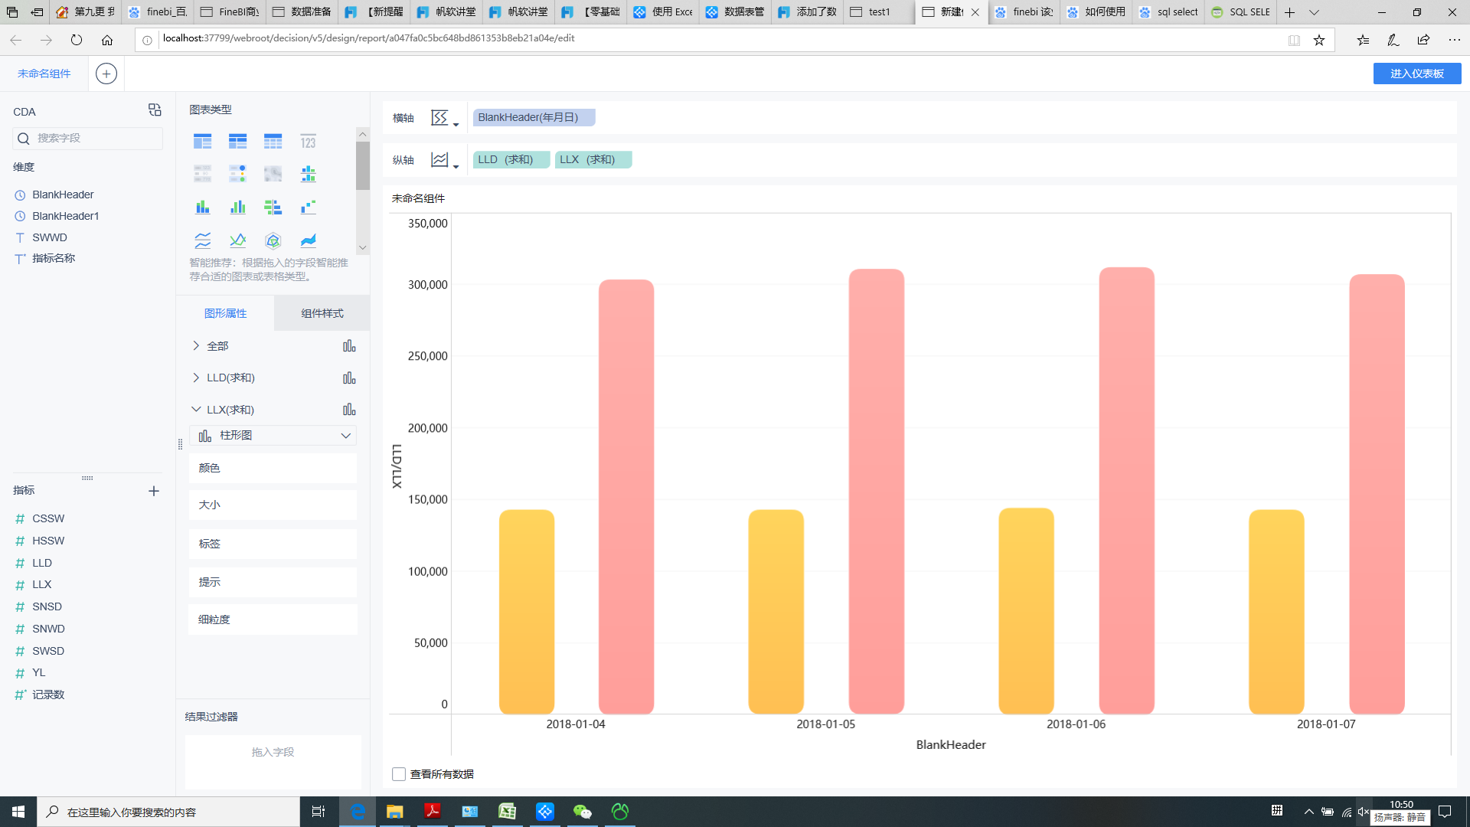Click the switch dataset icon beside CDA
This screenshot has width=1470, height=827.
155,110
